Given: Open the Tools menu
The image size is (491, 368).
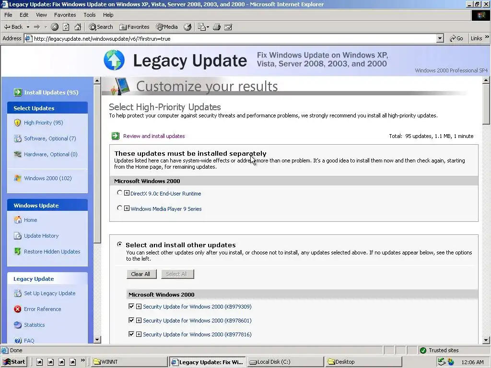Looking at the screenshot, I should coord(90,15).
